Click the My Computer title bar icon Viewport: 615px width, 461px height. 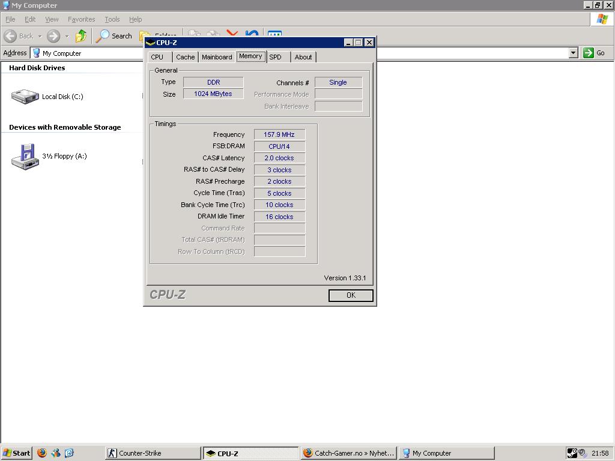[x=6, y=5]
